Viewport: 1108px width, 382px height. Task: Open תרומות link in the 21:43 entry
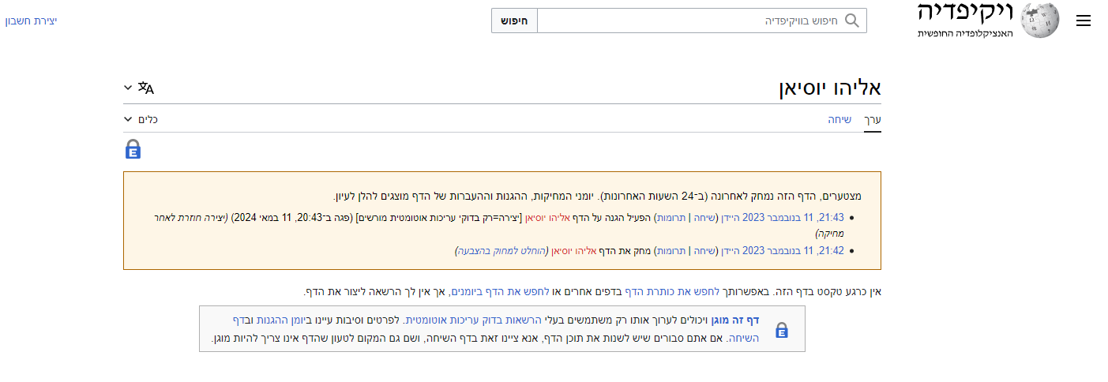pyautogui.click(x=670, y=217)
